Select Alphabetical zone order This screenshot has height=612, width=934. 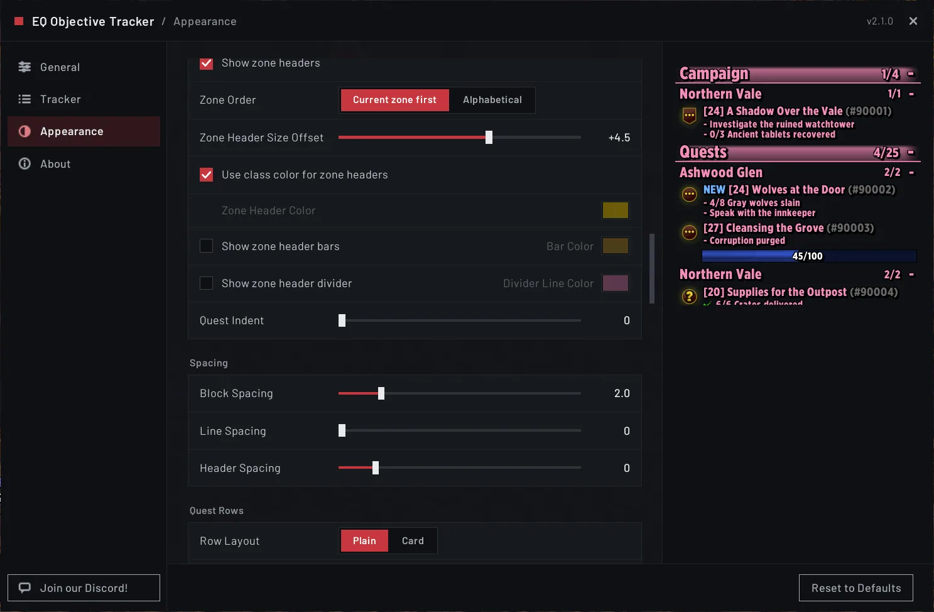492,100
